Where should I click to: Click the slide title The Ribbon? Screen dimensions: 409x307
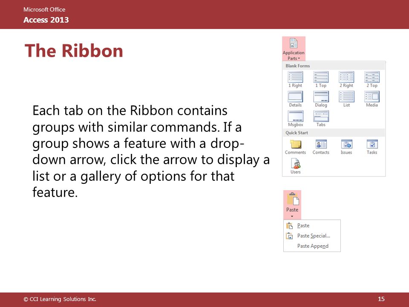[x=74, y=51]
